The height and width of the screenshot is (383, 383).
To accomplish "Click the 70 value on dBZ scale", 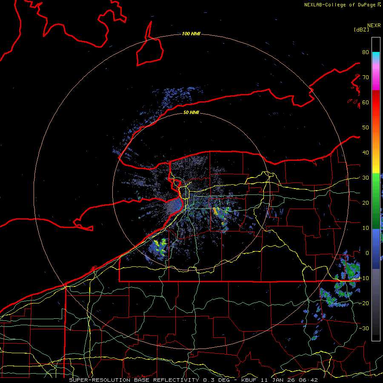I will [366, 77].
